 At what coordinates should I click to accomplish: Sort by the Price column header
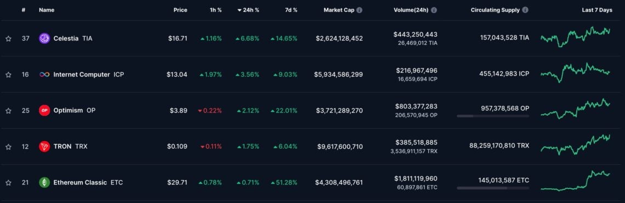click(x=180, y=10)
